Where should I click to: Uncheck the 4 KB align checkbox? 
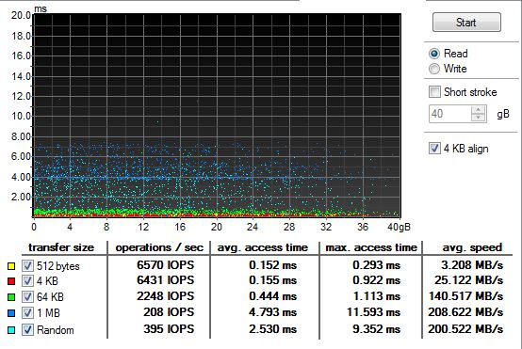point(434,149)
